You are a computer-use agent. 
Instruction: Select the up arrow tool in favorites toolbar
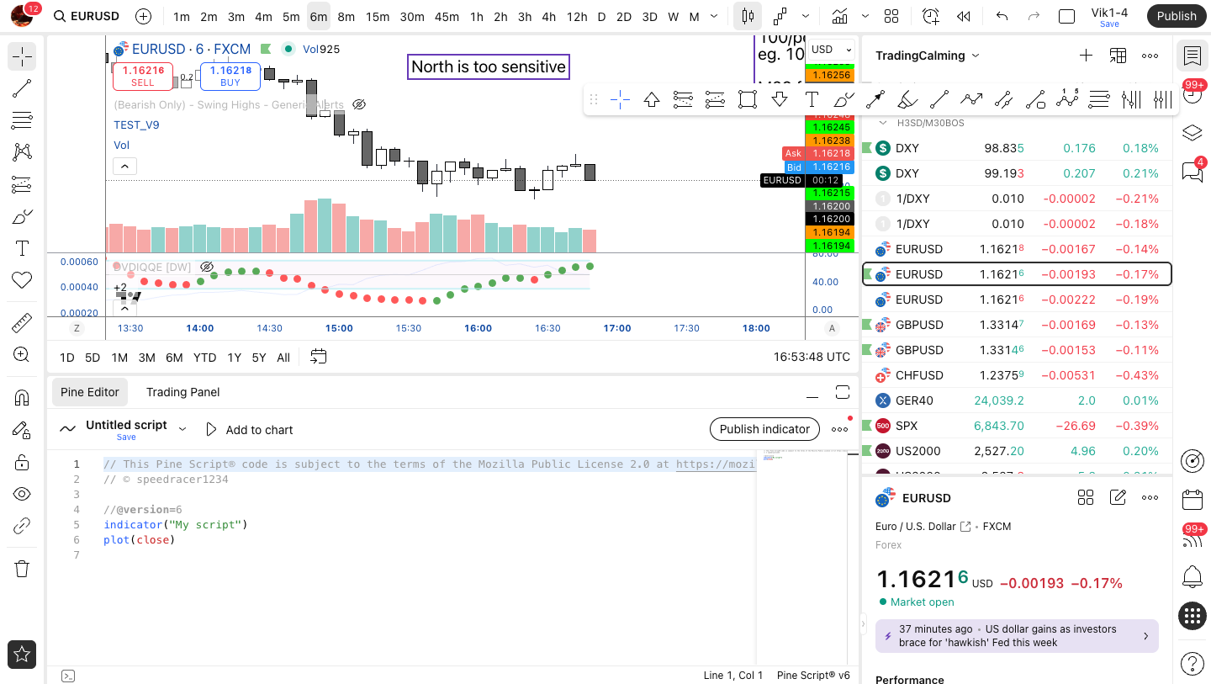tap(652, 99)
